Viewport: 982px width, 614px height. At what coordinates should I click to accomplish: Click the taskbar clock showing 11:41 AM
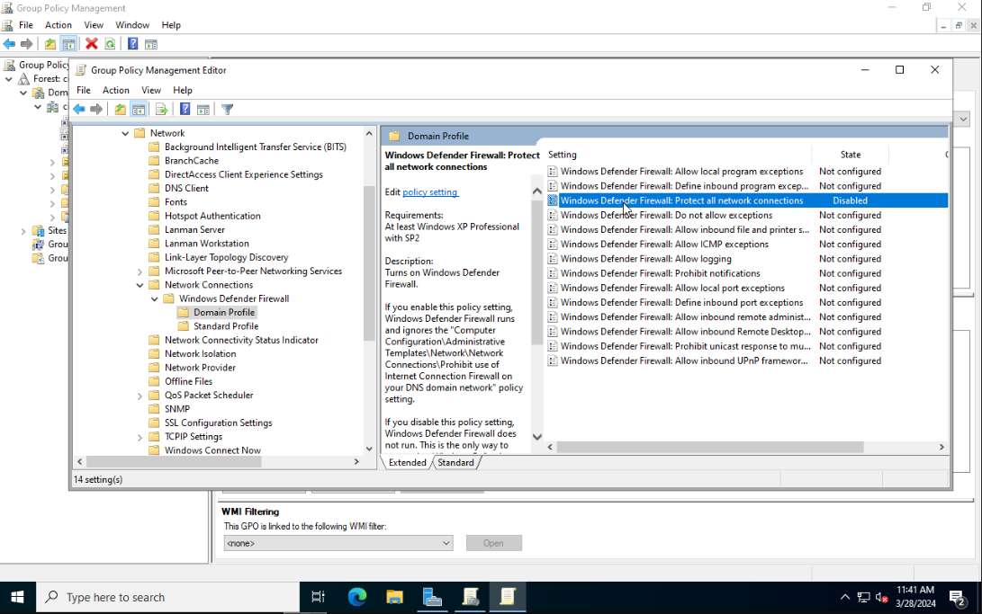pyautogui.click(x=915, y=597)
